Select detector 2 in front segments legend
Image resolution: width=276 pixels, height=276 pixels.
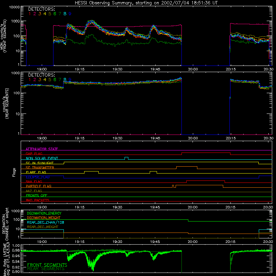(35, 14)
